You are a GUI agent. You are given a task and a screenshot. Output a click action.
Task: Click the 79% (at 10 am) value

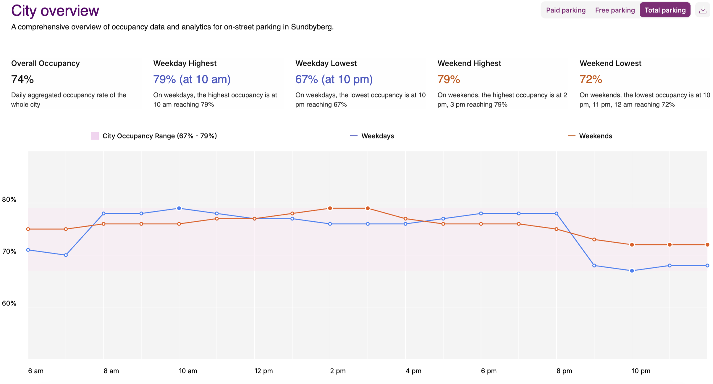coord(192,79)
